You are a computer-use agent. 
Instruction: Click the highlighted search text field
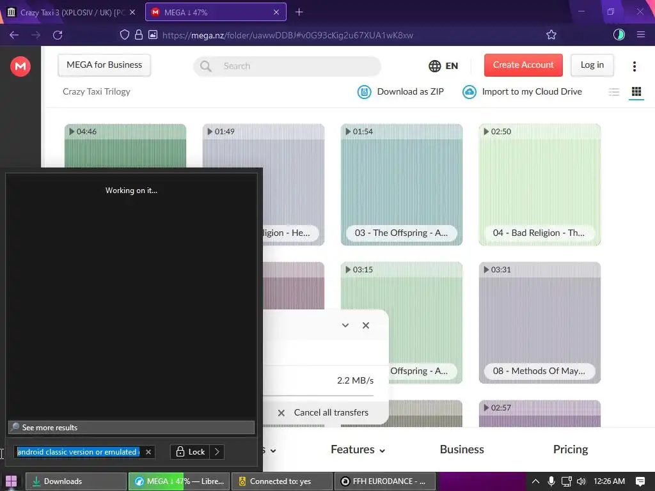coord(78,452)
